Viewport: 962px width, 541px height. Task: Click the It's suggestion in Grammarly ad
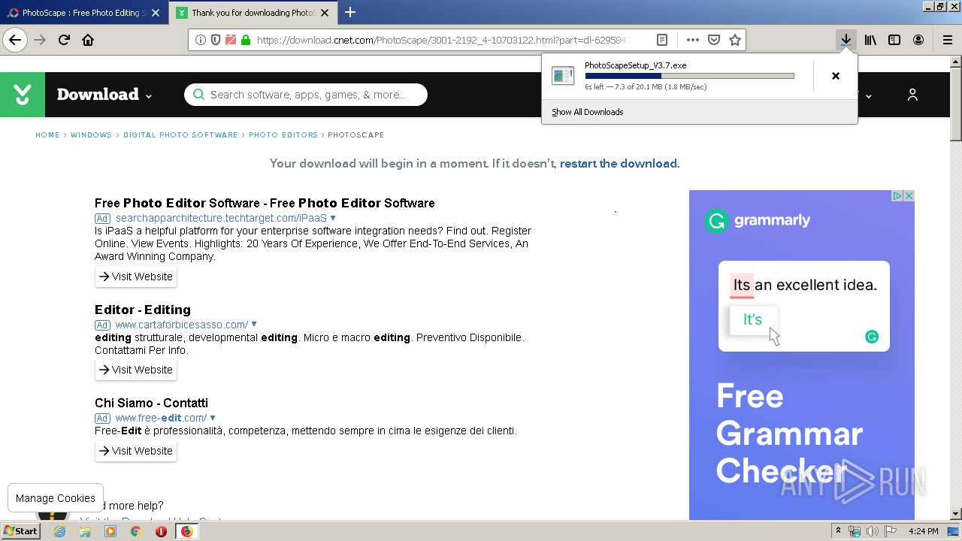[x=752, y=319]
